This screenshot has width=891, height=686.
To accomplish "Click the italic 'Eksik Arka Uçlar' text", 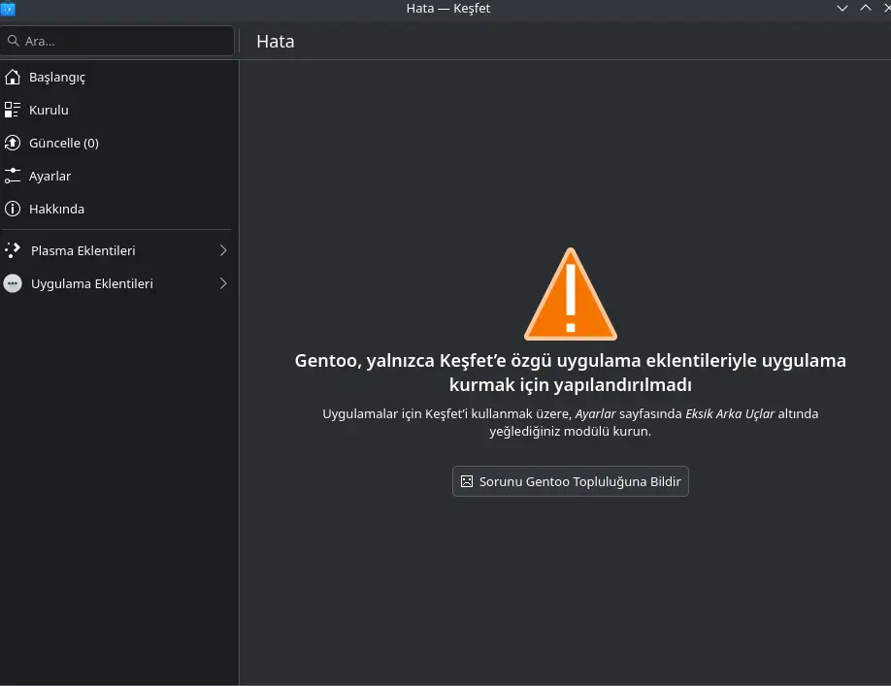I will (730, 414).
